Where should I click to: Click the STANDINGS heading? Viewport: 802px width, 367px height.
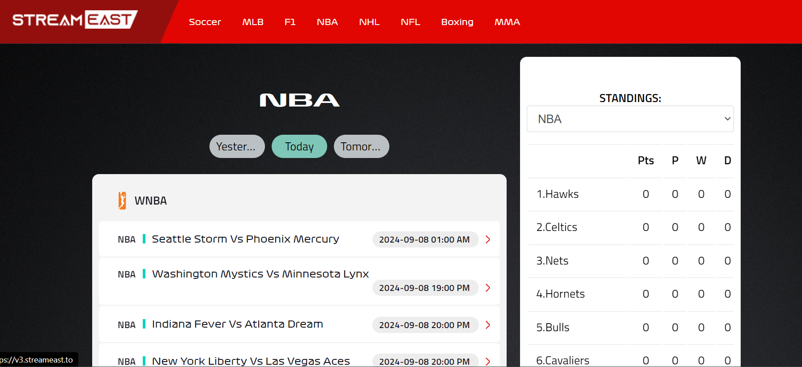click(630, 98)
